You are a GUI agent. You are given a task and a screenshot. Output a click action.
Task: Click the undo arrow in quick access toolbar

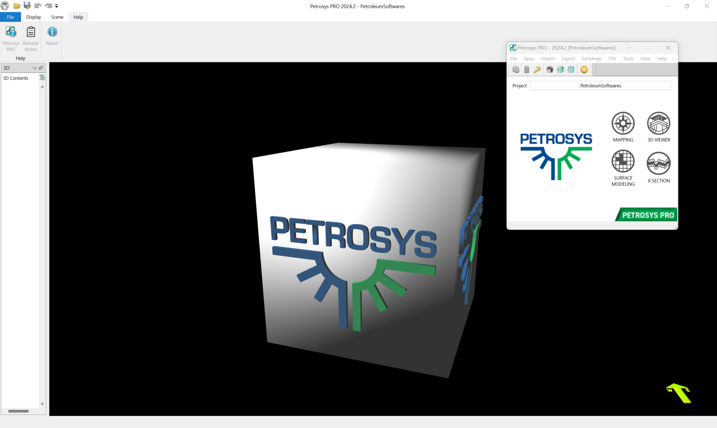point(38,6)
